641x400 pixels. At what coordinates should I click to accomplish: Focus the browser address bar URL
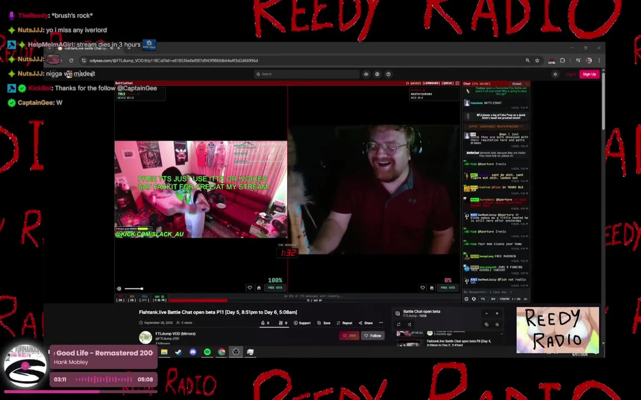(x=174, y=61)
